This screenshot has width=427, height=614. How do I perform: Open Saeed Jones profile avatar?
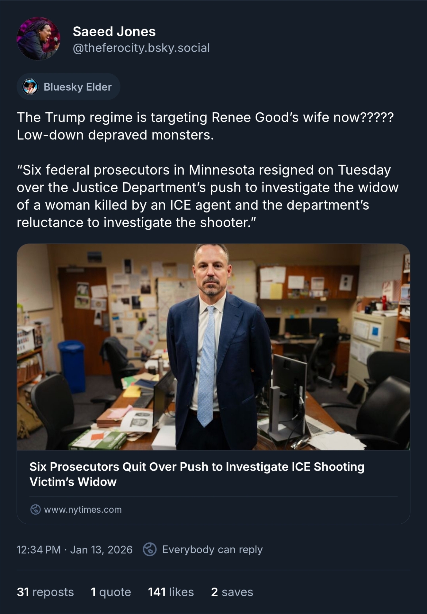coord(38,39)
